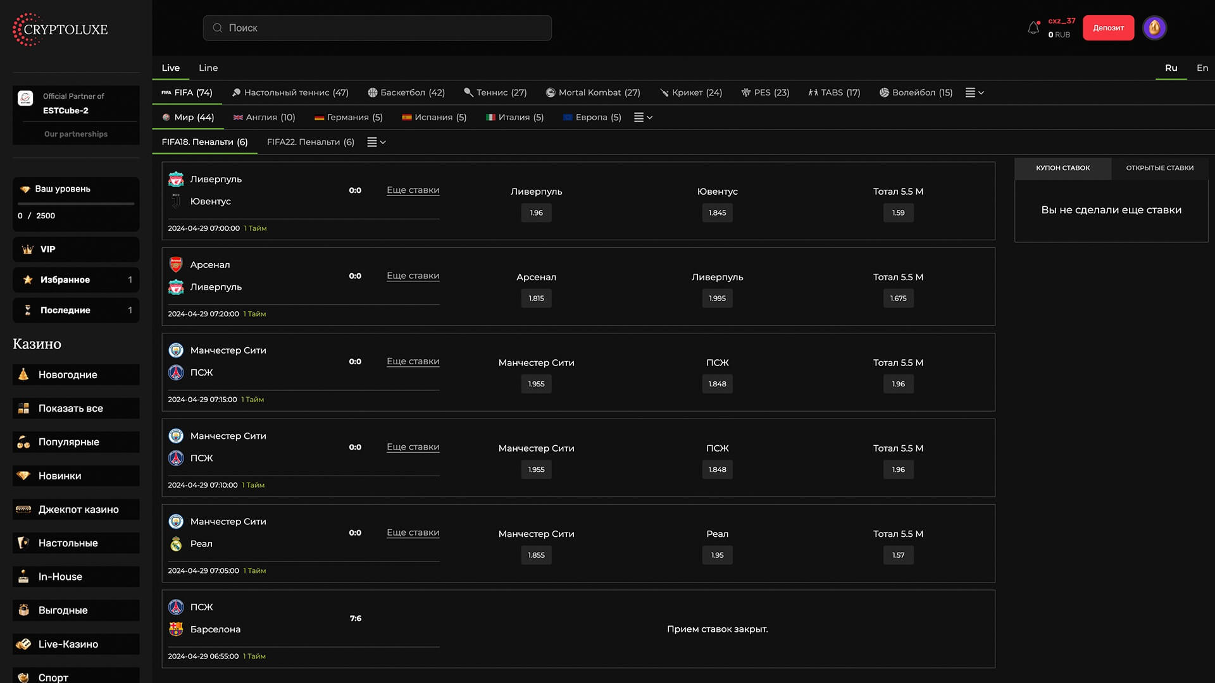Select Тотал 5.5 М odds 1.675
1215x683 pixels.
(899, 298)
